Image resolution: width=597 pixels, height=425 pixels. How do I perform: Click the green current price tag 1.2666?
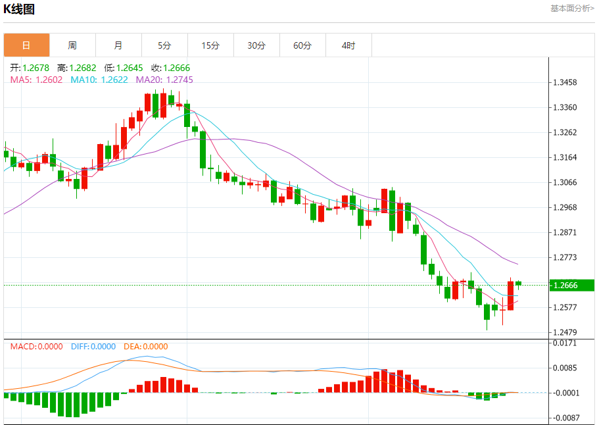tap(571, 285)
